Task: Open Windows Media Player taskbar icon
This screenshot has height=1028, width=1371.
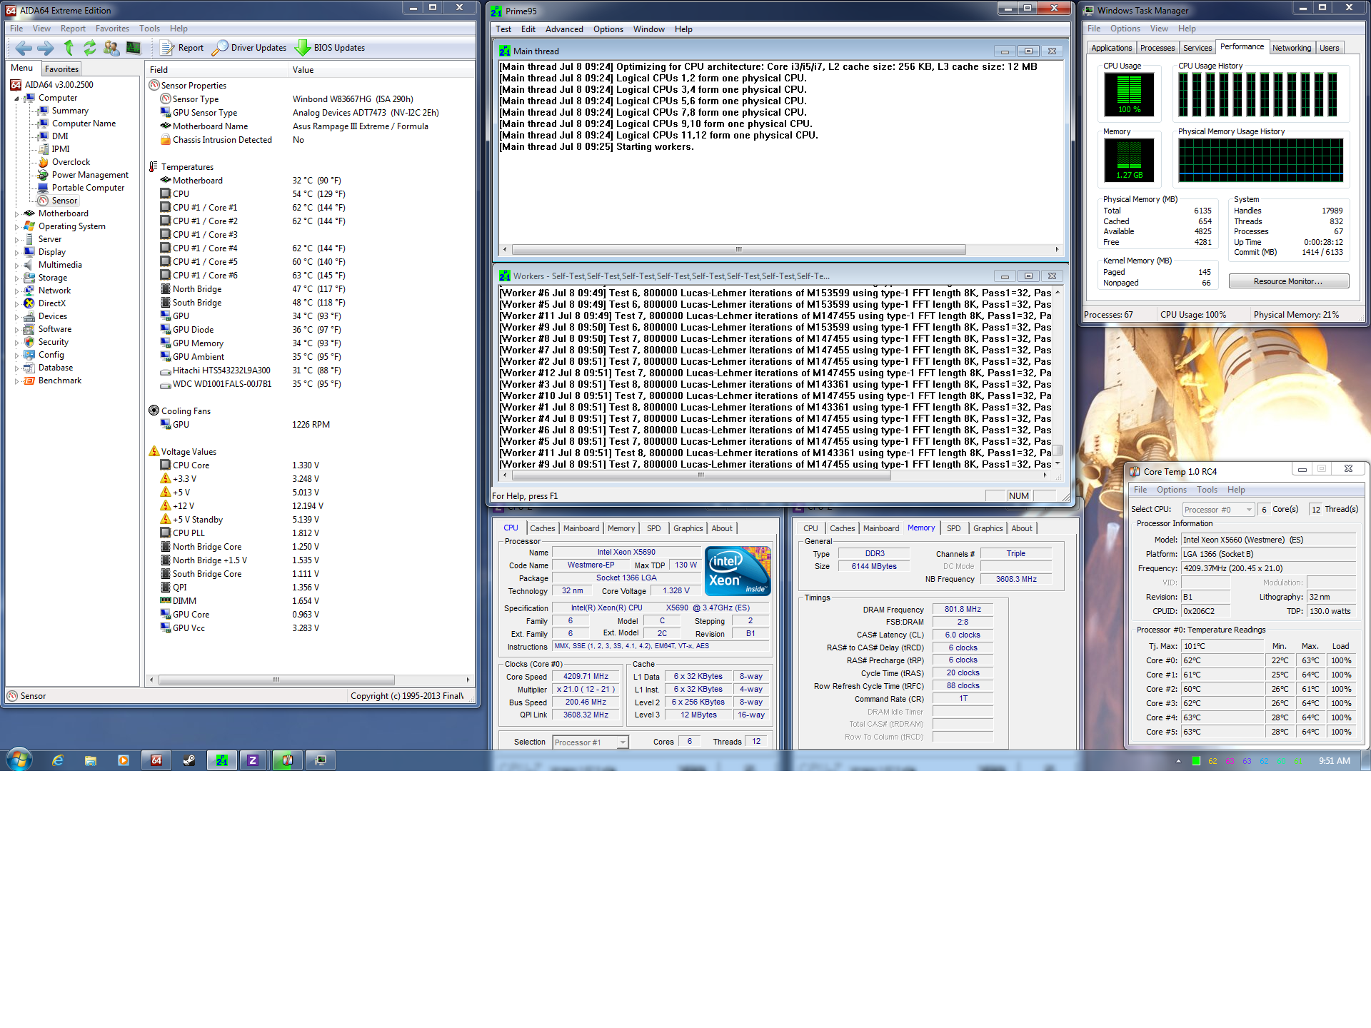Action: (x=124, y=760)
